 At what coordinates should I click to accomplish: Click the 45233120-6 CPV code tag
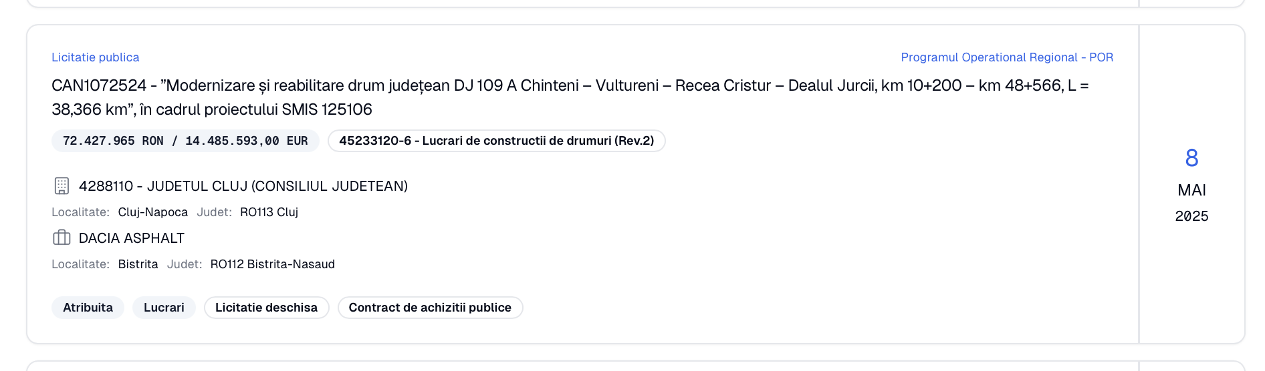tap(496, 141)
